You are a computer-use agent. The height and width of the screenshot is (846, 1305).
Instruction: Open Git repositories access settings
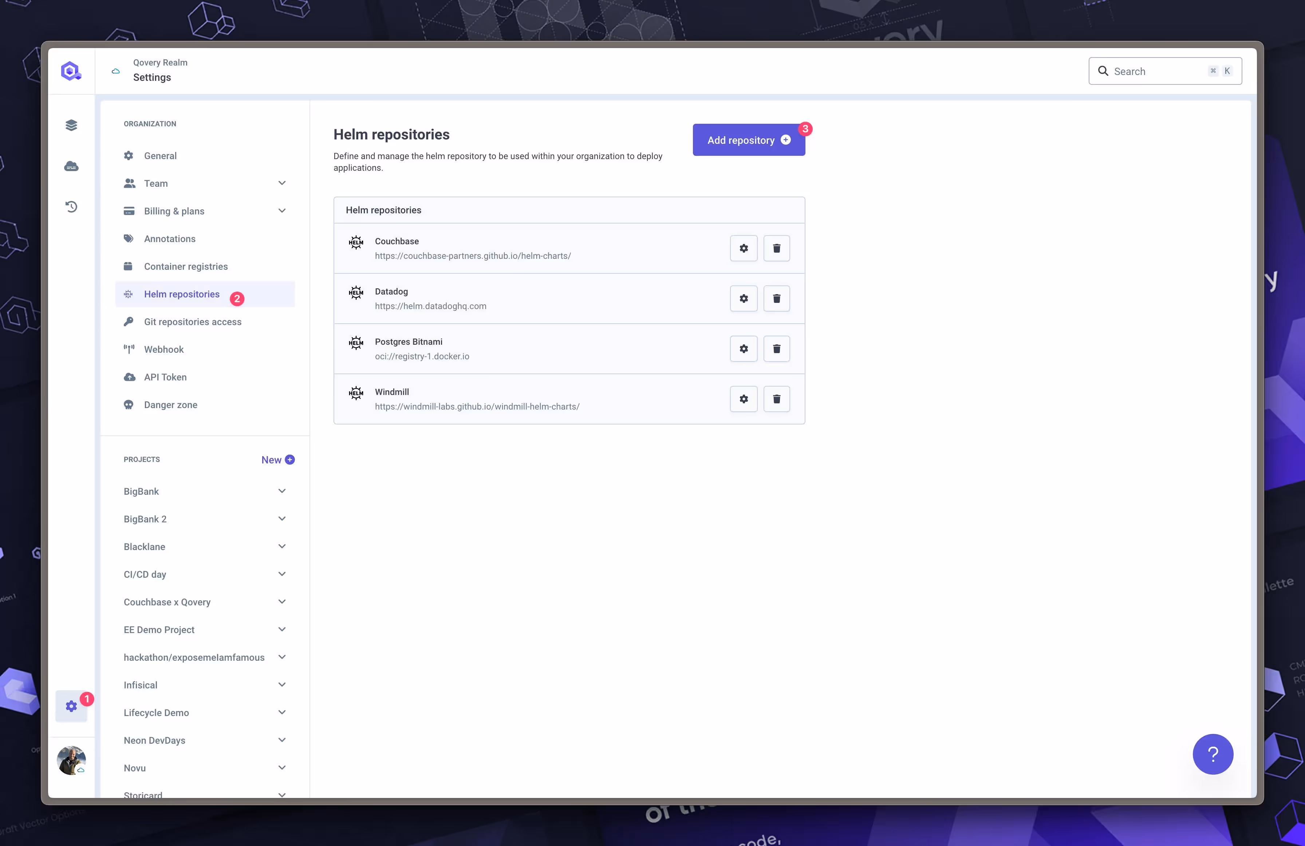(205, 322)
